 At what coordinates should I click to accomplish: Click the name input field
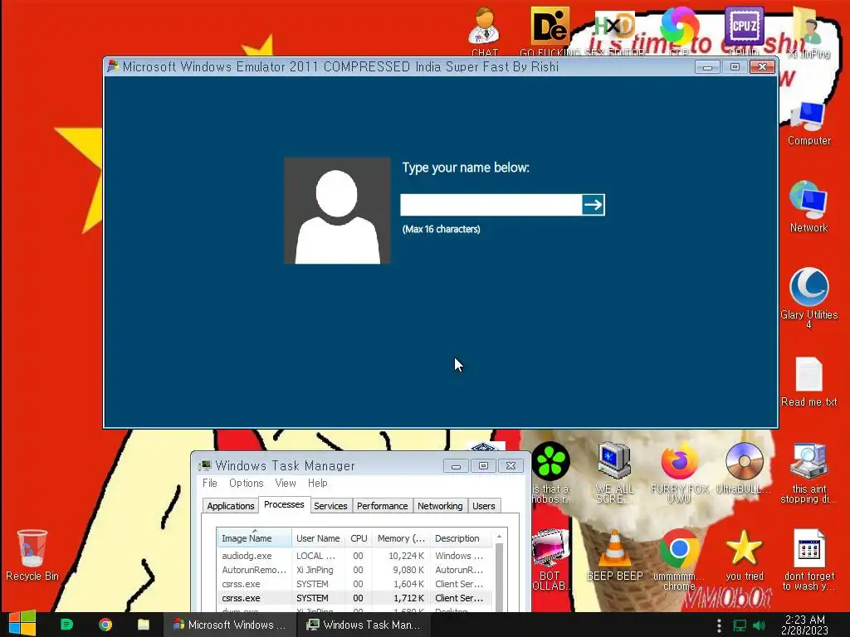point(491,205)
